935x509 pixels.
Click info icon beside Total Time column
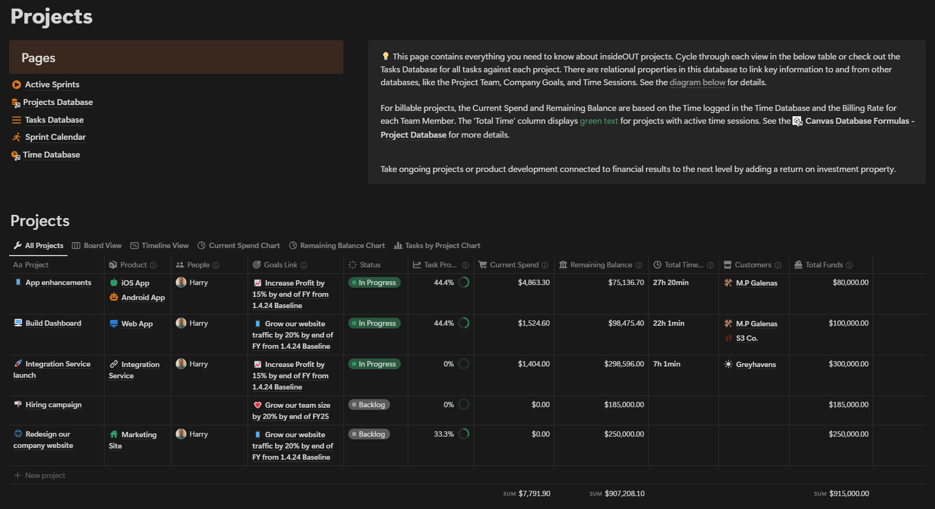pyautogui.click(x=710, y=265)
